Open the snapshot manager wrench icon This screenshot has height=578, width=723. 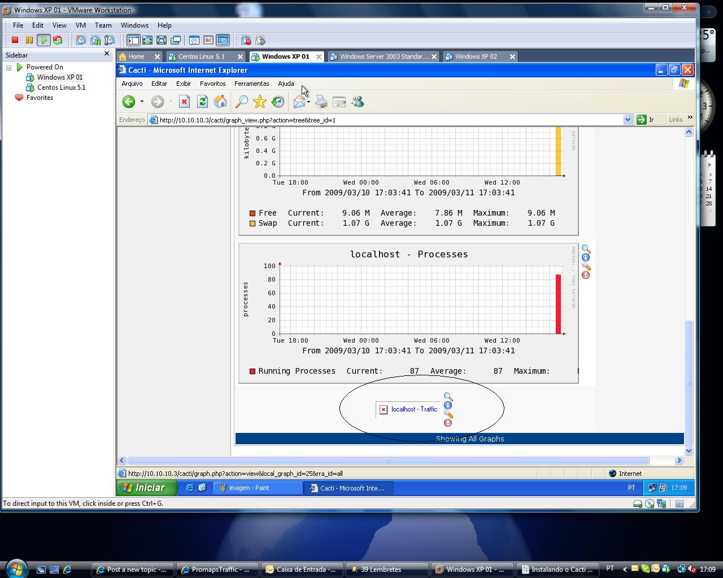(110, 40)
